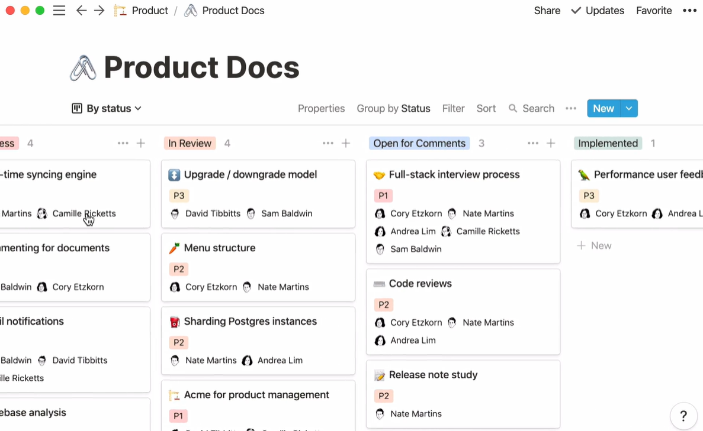The image size is (703, 431).
Task: Open the Open for Comments column options dots
Action: 532,143
